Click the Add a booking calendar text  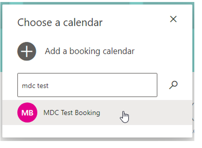pos(90,51)
